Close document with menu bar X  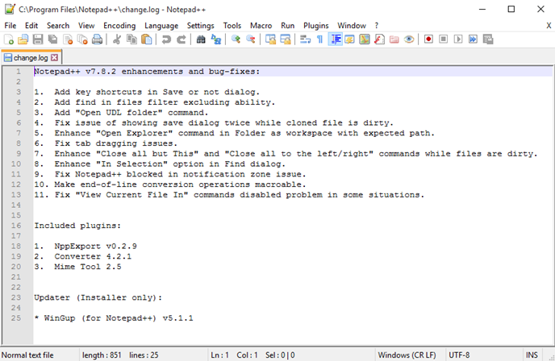point(549,26)
